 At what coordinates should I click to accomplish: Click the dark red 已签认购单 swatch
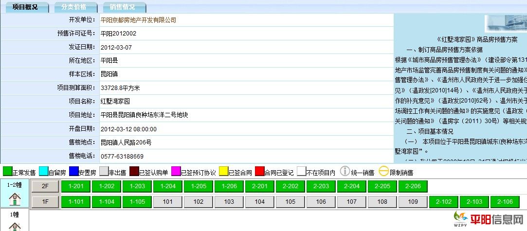click(134, 171)
